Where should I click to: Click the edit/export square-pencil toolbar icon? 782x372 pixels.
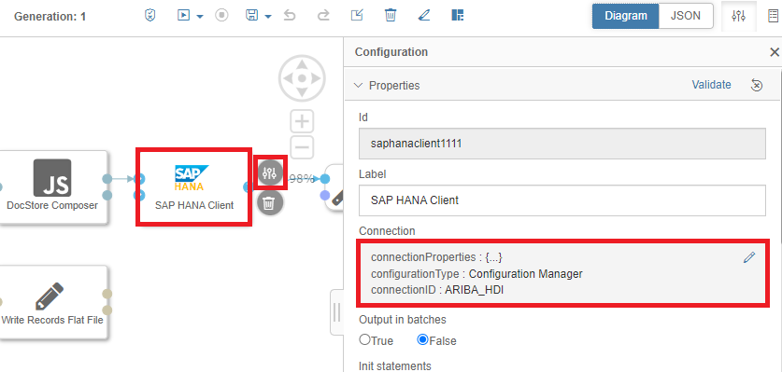click(x=357, y=16)
